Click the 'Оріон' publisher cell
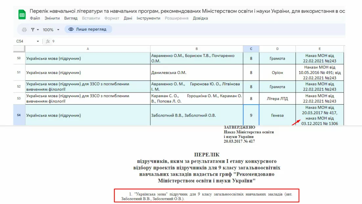This screenshot has height=204, width=362. click(278, 72)
